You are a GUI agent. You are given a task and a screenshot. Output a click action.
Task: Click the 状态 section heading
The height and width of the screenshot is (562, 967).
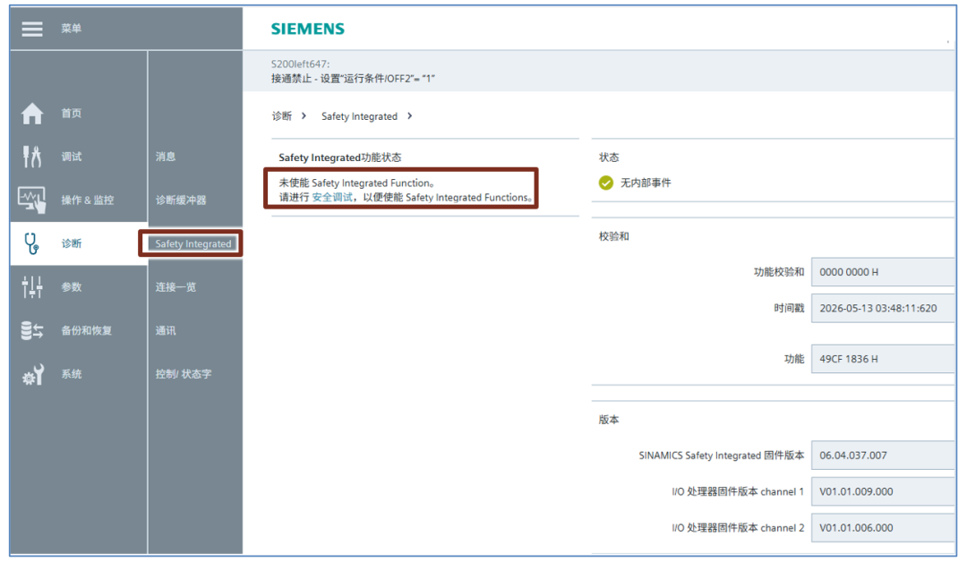click(x=610, y=158)
